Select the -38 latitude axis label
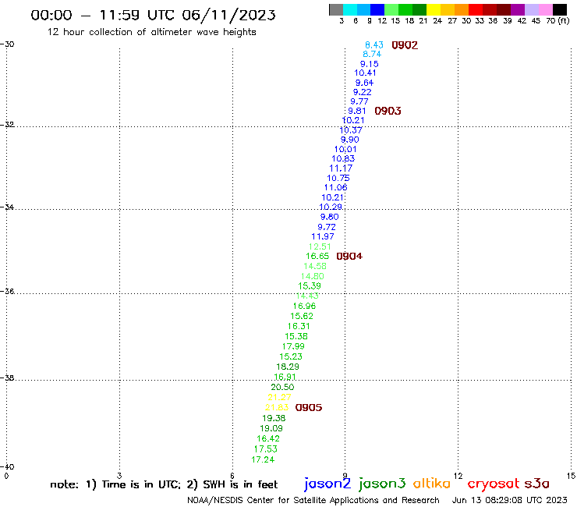 pyautogui.click(x=7, y=378)
